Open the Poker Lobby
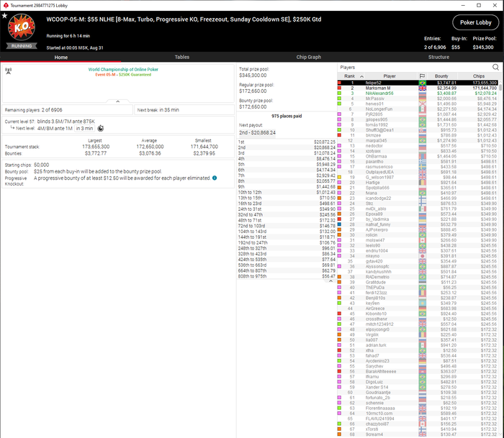This screenshot has height=438, width=504. coord(476,22)
